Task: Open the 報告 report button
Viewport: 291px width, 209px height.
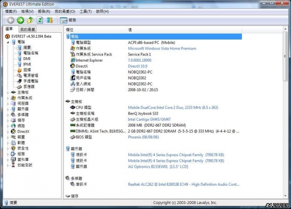Action: (x=68, y=20)
